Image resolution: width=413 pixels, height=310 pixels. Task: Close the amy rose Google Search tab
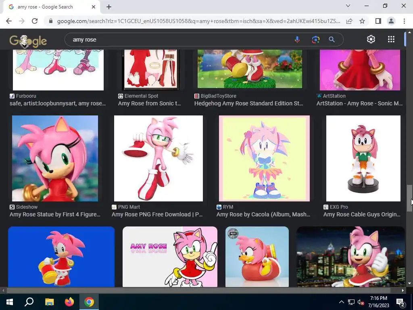[94, 7]
